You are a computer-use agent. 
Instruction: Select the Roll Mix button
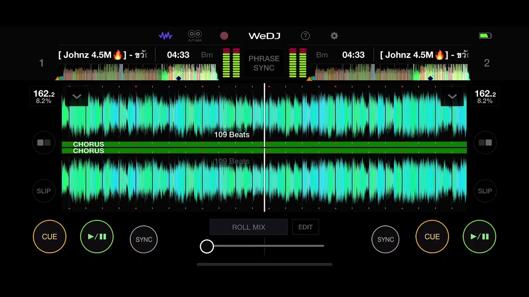(249, 227)
